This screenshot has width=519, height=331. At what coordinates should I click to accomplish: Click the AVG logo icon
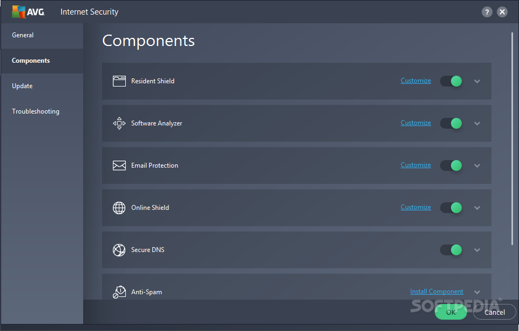[28, 12]
